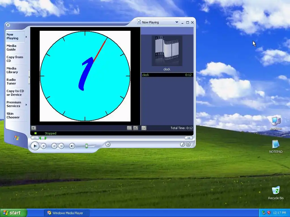The image size is (290, 217).
Task: Click the resize grip of the player
Action: 193,145
